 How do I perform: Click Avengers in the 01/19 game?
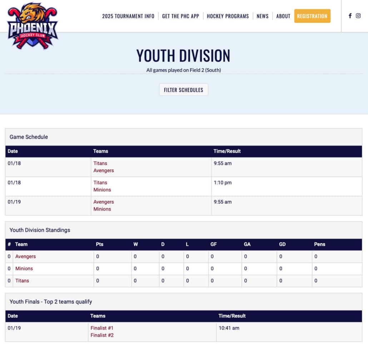[104, 202]
